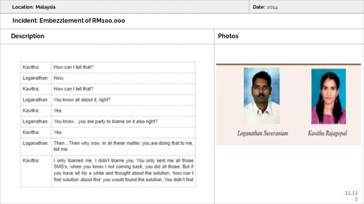Select the 'Then why now' transcript row
364x204 pixels.
click(x=123, y=146)
